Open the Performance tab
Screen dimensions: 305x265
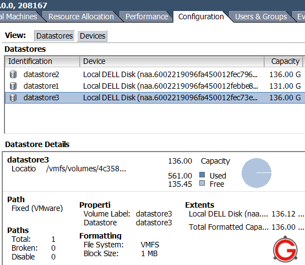point(146,17)
